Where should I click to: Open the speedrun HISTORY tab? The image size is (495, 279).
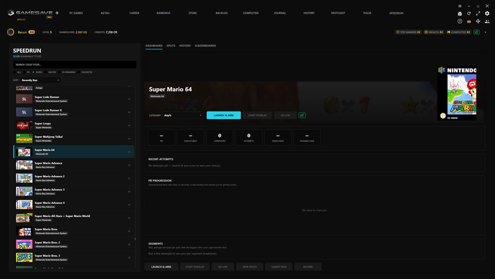(185, 46)
